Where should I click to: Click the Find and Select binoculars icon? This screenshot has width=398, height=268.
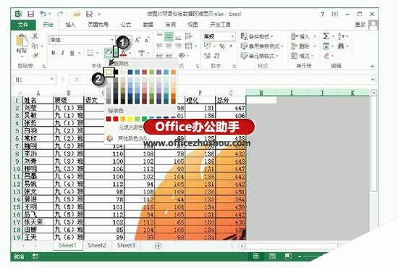point(341,46)
